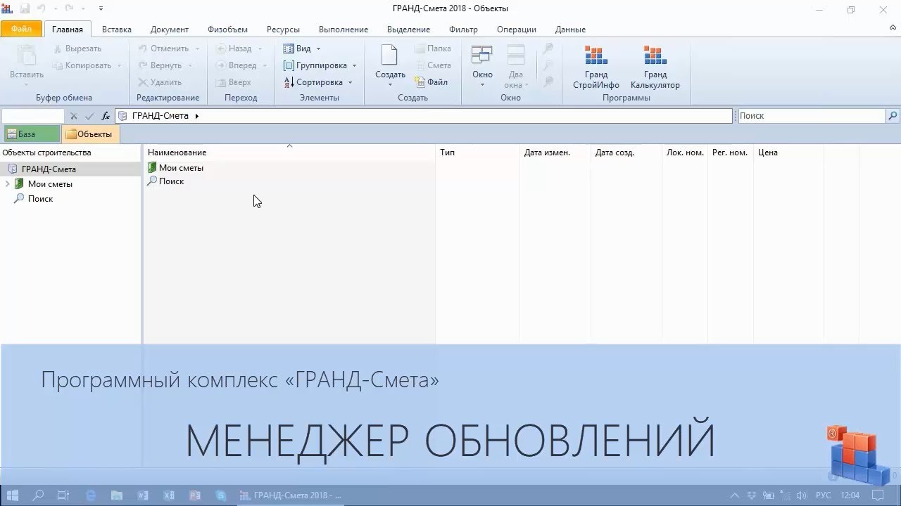
Task: Open Edge browser from the taskbar
Action: pos(91,495)
